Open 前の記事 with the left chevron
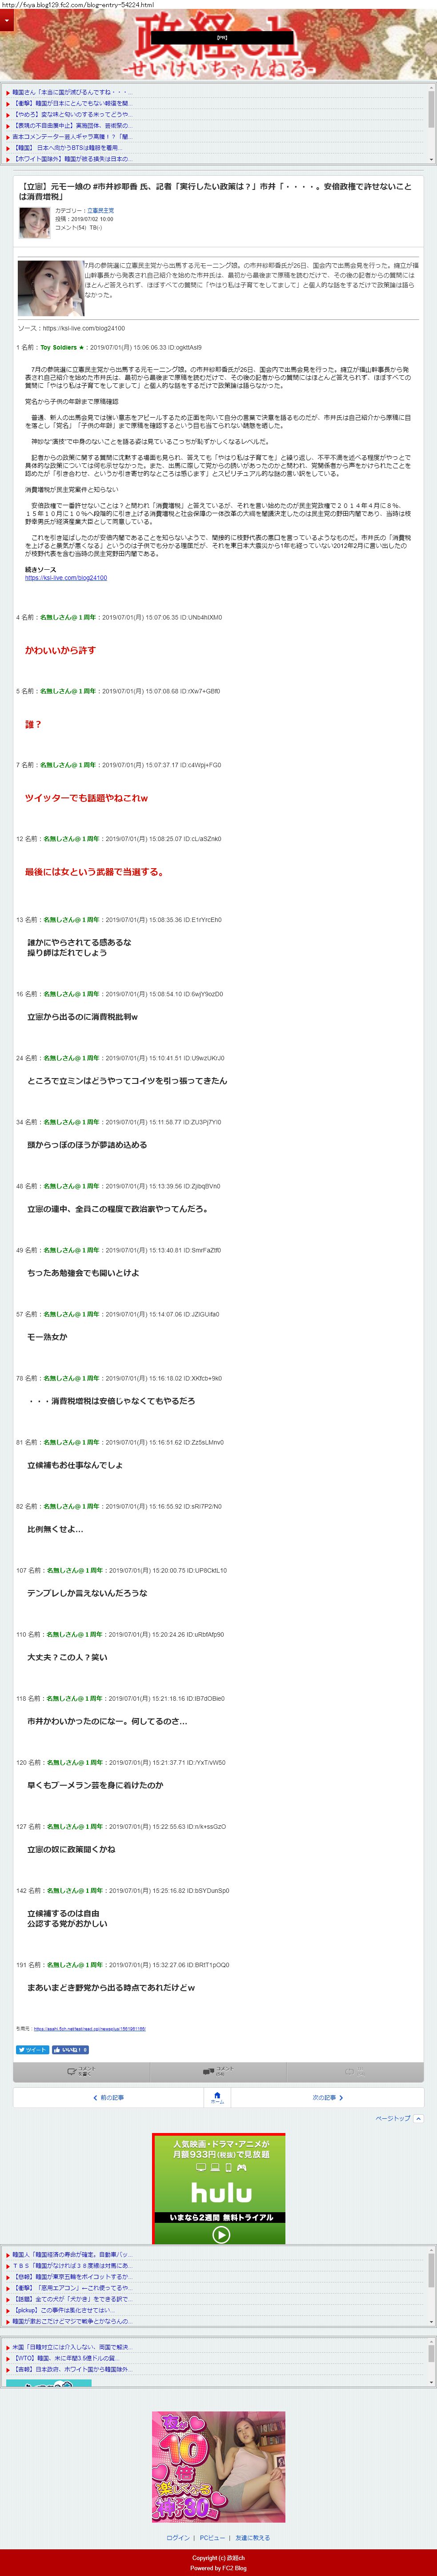The image size is (437, 2576). coord(109,2098)
